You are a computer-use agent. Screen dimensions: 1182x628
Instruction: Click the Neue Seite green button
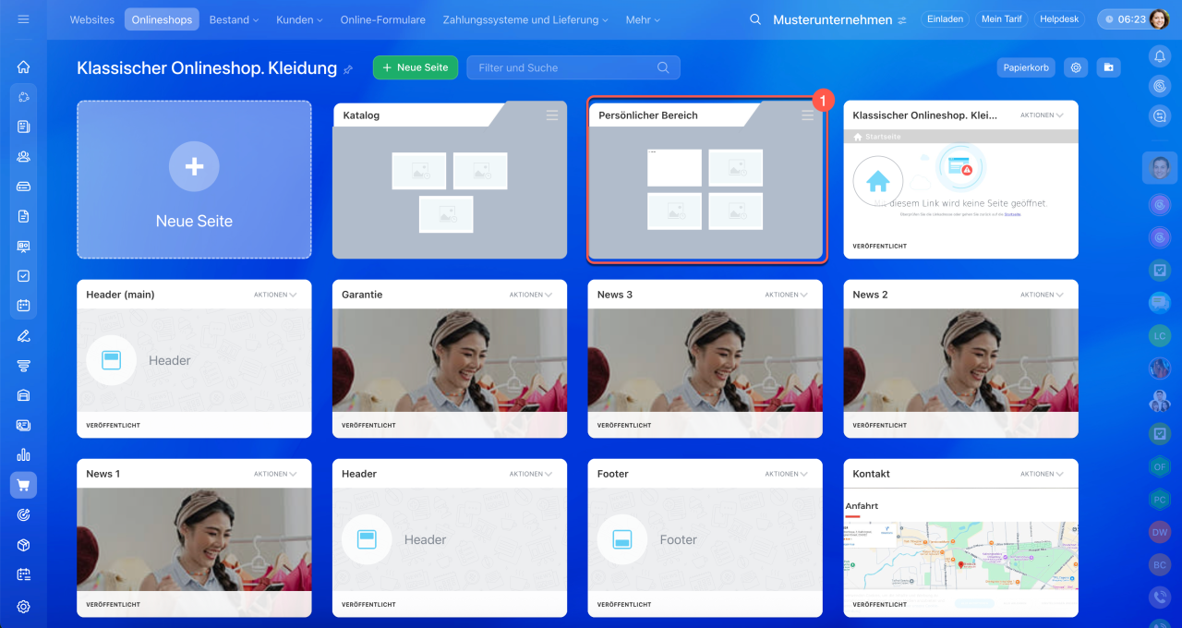416,67
